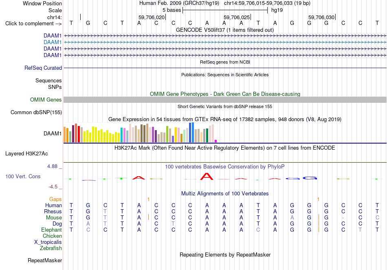Open the 'RefSeq genes from NCBI' track title
This screenshot has width=387, height=270.
tap(225, 62)
